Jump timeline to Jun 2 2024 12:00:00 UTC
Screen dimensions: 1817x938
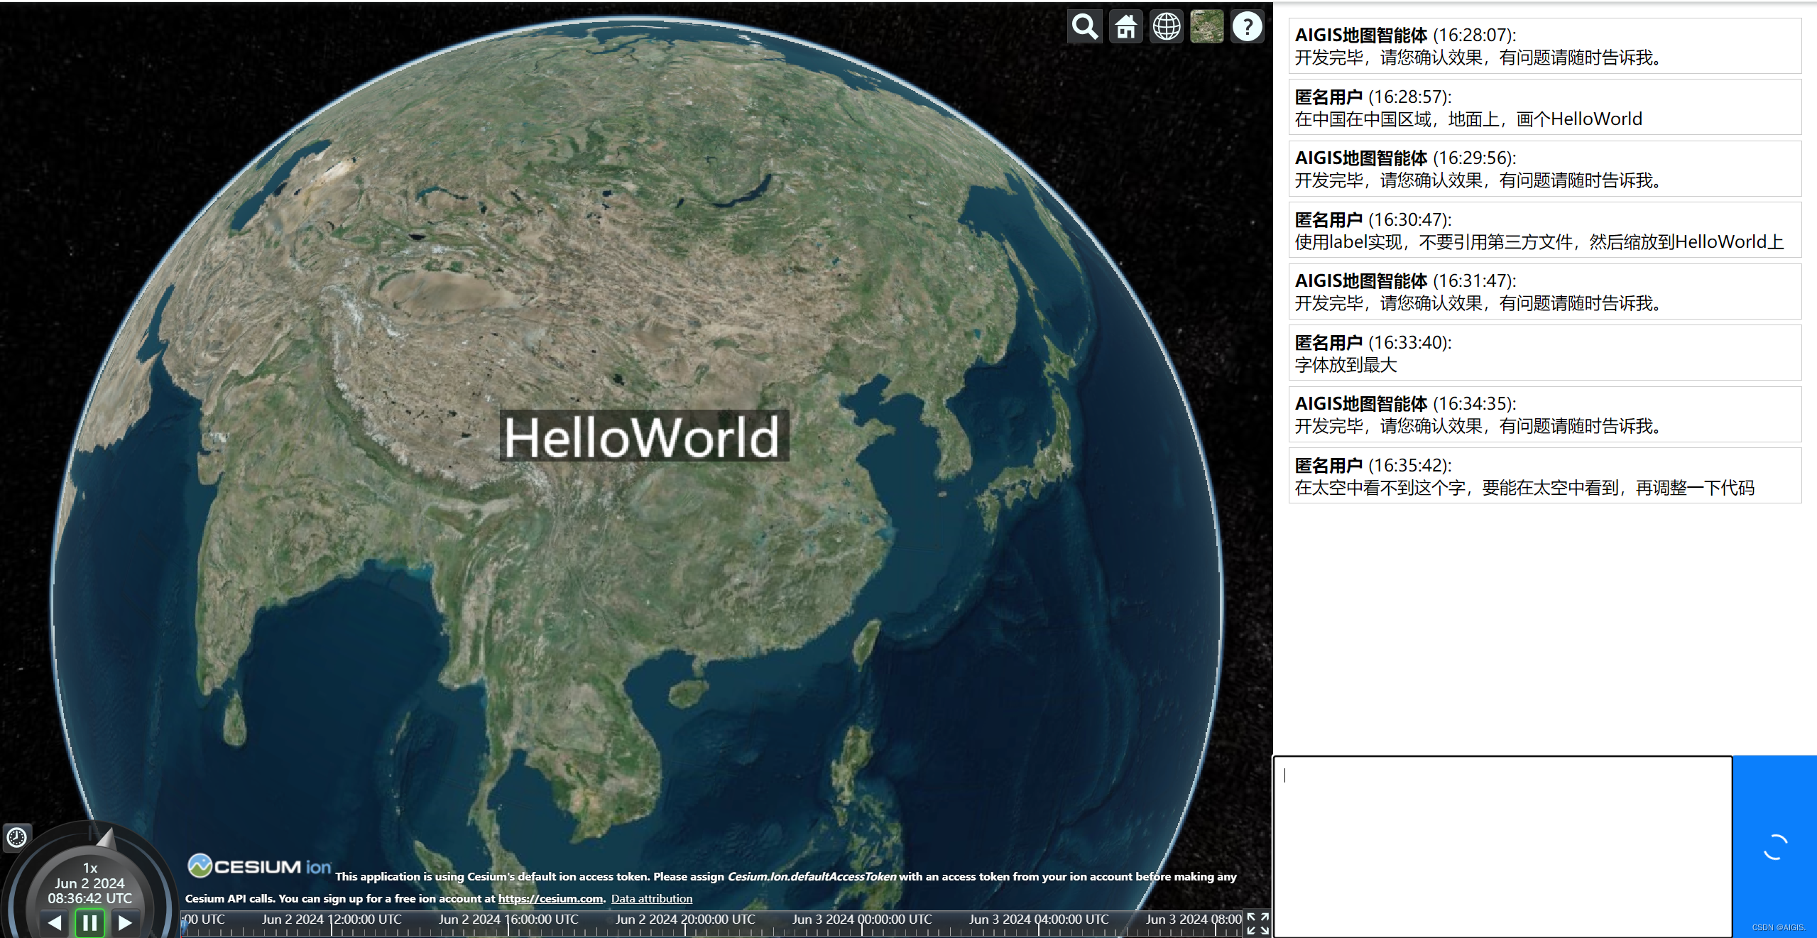[332, 920]
